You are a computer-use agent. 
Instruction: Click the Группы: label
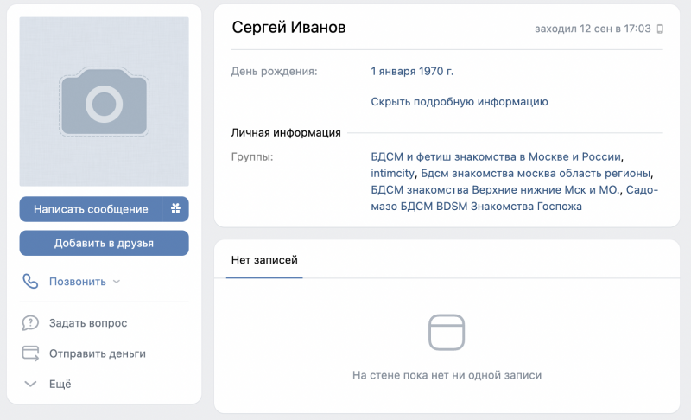[252, 157]
